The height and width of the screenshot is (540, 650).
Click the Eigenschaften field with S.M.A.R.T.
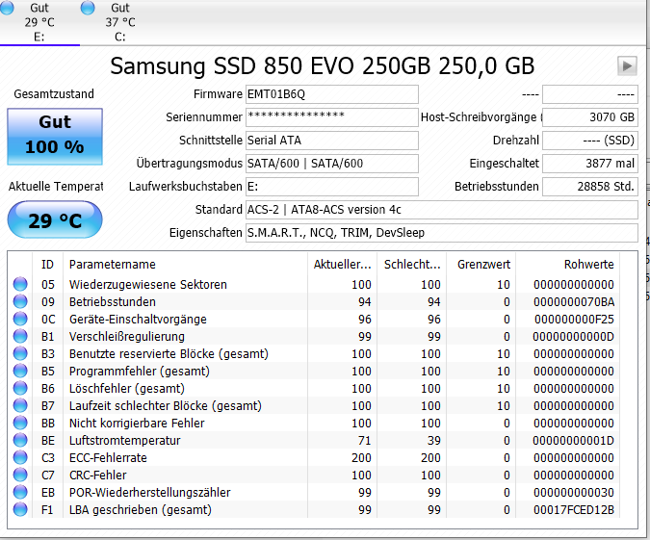click(x=442, y=233)
